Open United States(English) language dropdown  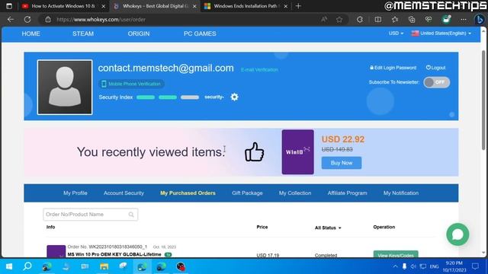pyautogui.click(x=441, y=33)
